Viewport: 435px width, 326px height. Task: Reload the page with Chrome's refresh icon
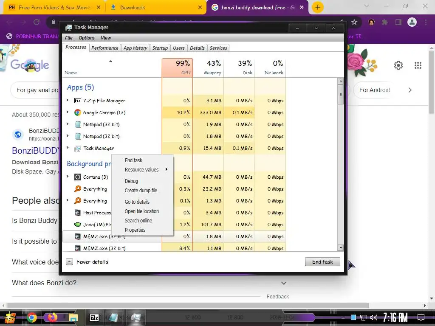37,22
